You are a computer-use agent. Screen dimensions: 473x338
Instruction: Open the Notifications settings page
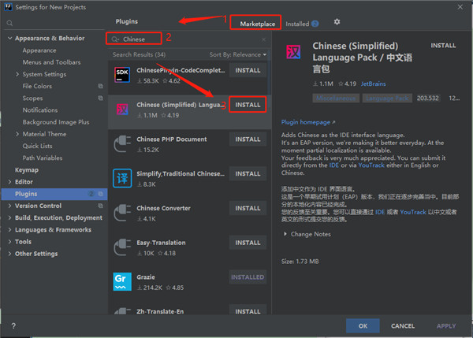[40, 110]
